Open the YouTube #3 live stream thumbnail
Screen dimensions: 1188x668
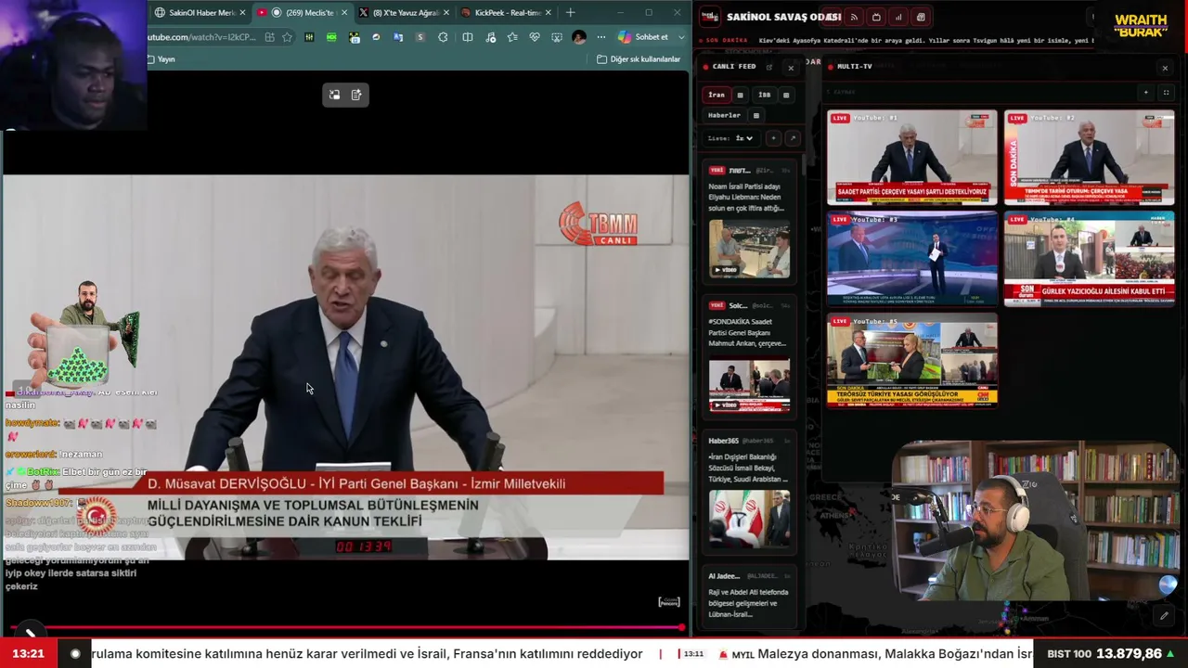(x=912, y=259)
